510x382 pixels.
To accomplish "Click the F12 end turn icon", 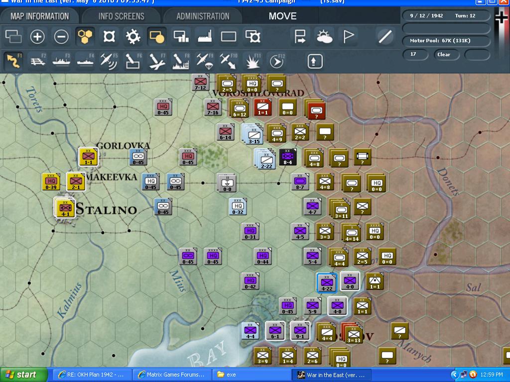I will [x=277, y=61].
